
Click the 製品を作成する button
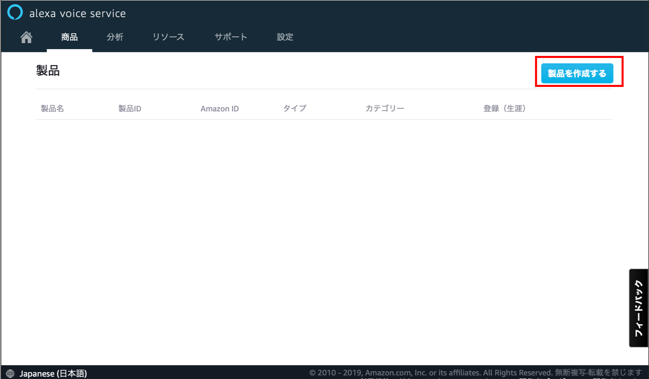[x=577, y=73]
